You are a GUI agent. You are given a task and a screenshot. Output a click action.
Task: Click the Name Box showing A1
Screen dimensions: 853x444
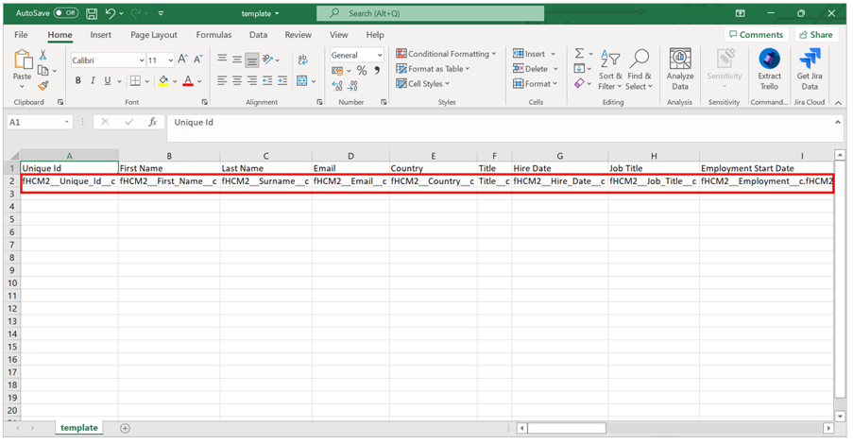coord(39,123)
